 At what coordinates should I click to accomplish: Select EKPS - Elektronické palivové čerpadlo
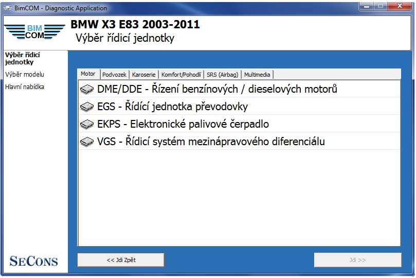coord(239,124)
